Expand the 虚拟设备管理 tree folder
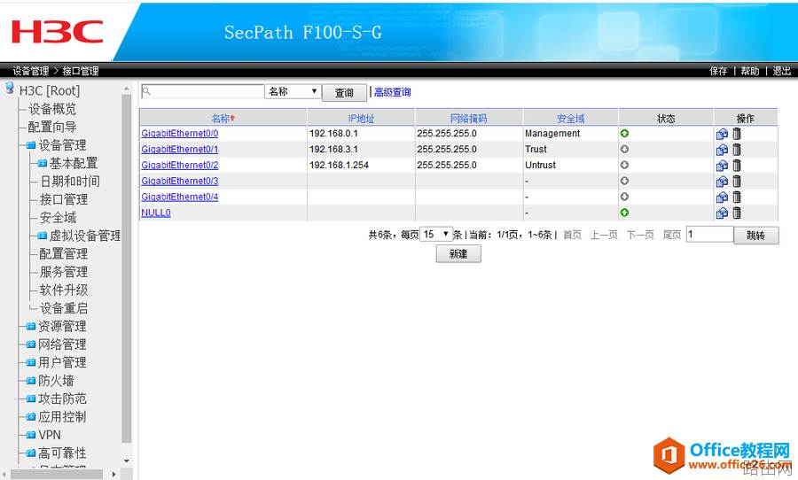The width and height of the screenshot is (798, 480). 43,236
